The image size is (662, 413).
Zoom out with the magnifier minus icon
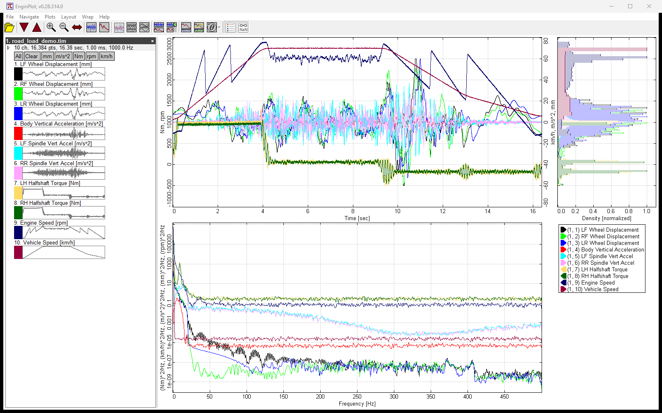tap(64, 28)
